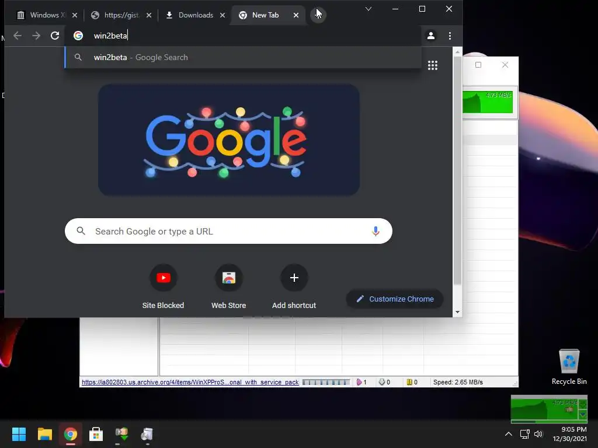Click the Google icon in address bar

[x=78, y=36]
